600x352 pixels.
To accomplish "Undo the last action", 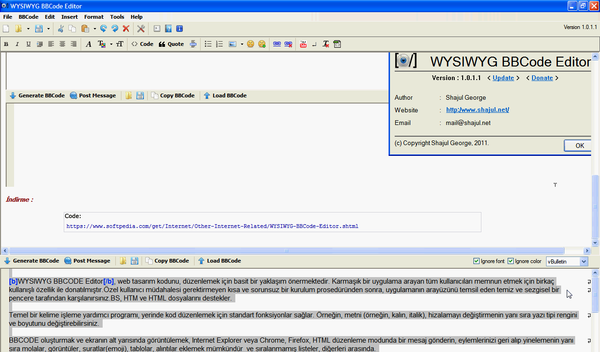I will (x=104, y=29).
